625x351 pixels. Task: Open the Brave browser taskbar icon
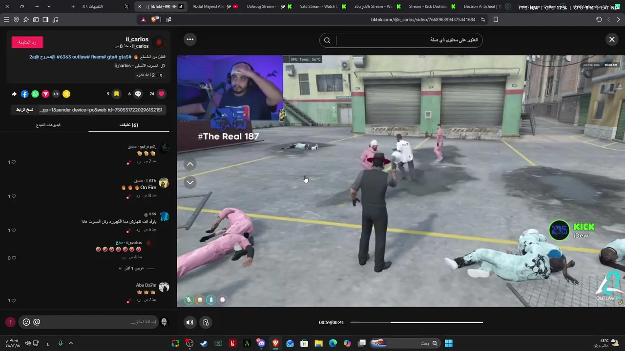pos(275,343)
